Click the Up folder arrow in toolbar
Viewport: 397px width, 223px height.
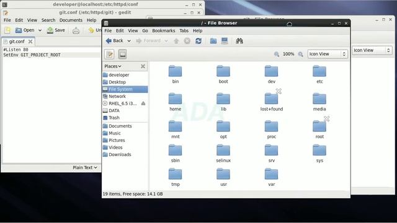(176, 41)
